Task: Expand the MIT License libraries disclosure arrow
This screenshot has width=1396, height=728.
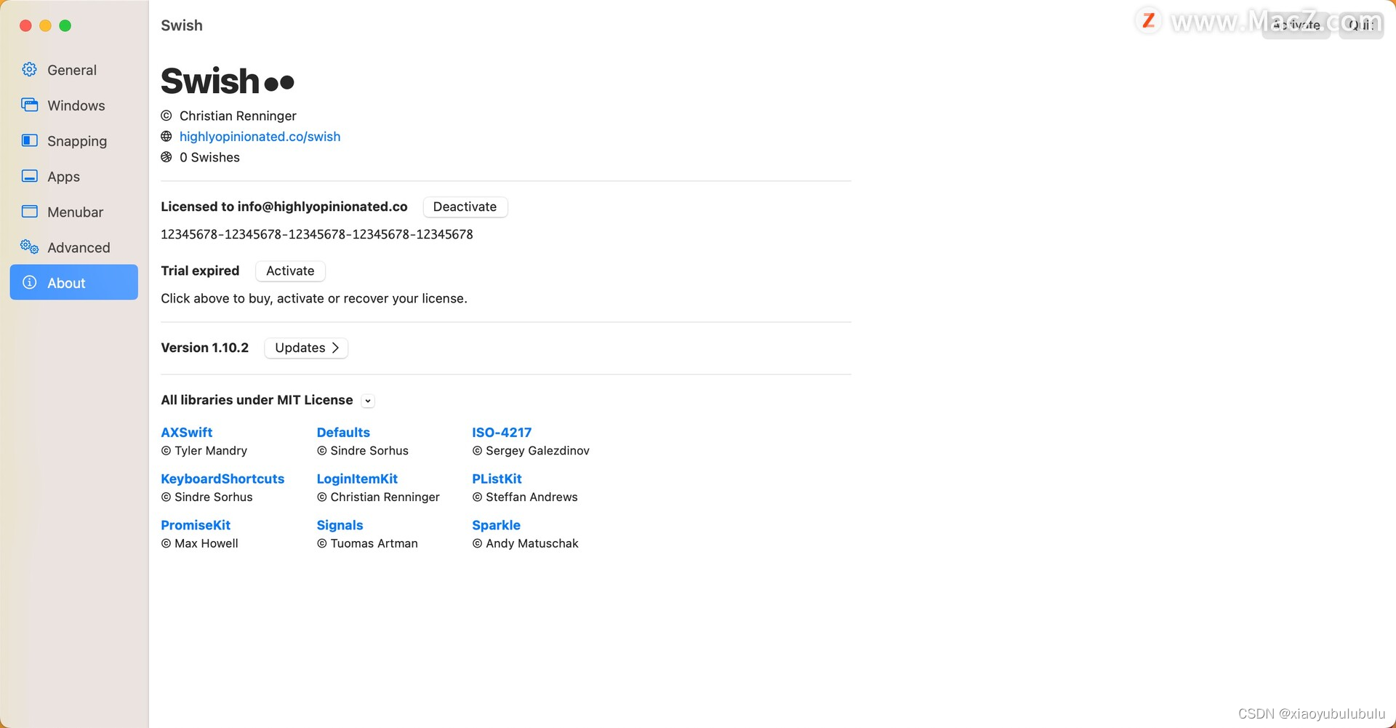Action: 367,400
